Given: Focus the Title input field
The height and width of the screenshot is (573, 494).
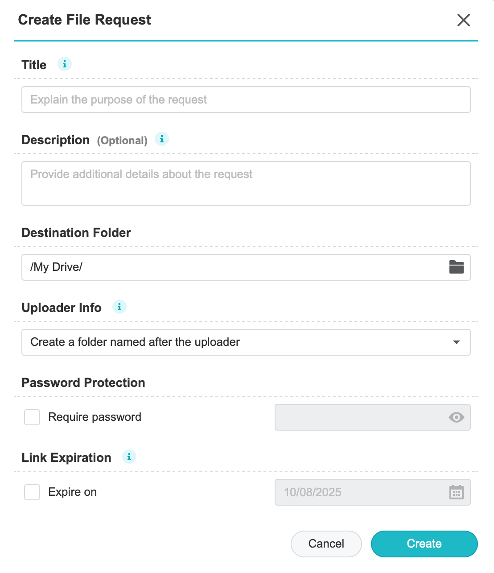Looking at the screenshot, I should tap(246, 100).
